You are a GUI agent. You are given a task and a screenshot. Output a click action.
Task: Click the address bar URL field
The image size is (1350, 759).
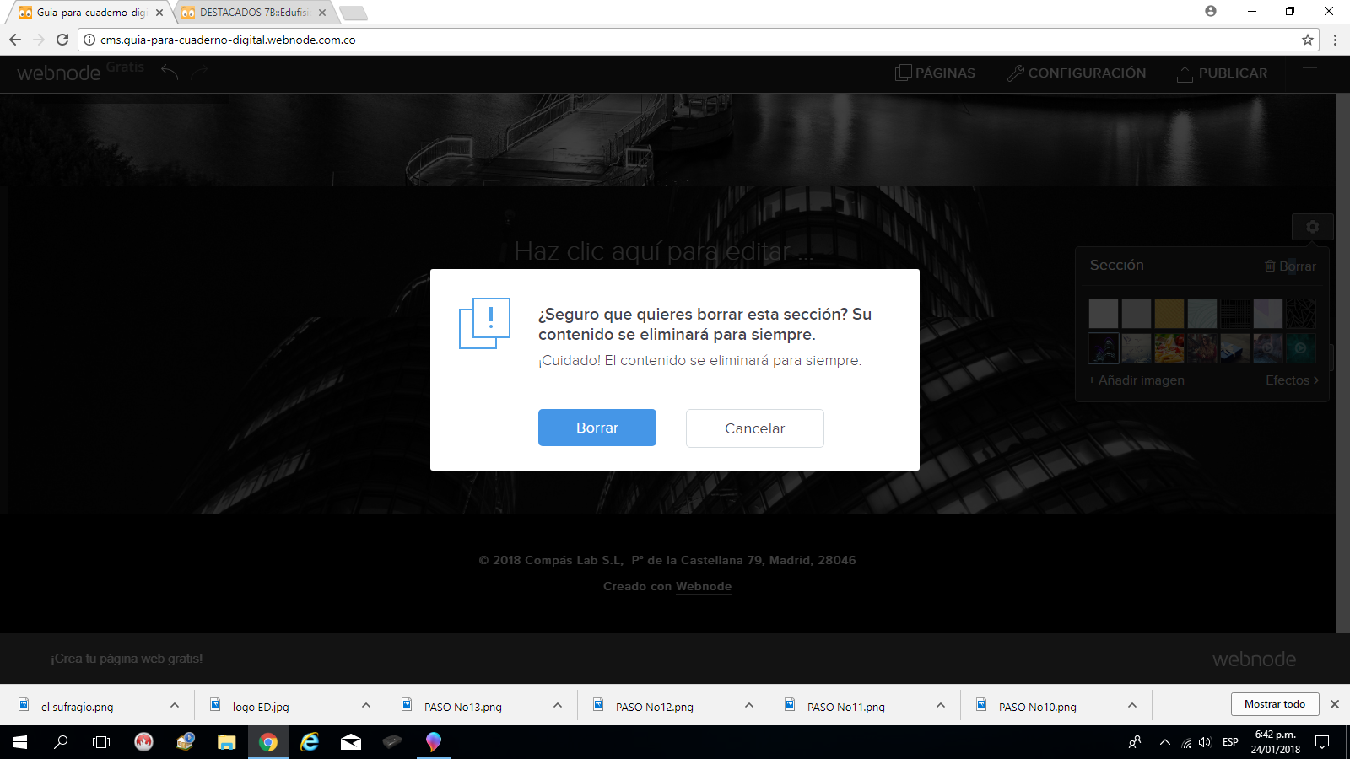point(699,40)
